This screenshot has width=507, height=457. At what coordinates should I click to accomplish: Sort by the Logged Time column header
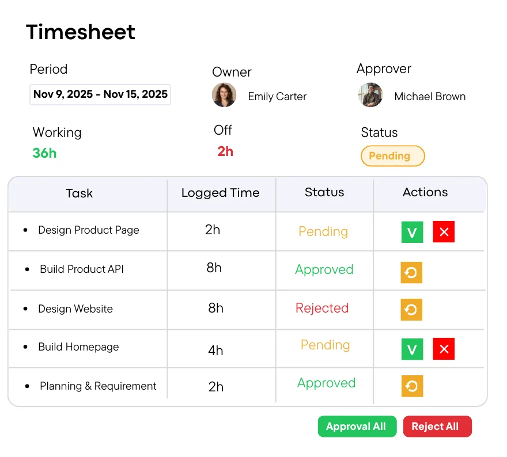[x=221, y=193]
